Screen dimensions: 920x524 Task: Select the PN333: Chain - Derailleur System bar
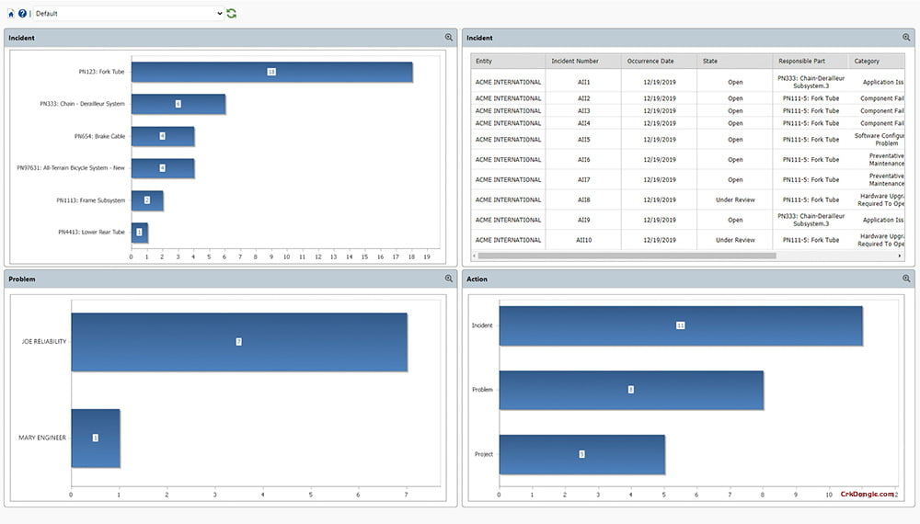point(178,104)
